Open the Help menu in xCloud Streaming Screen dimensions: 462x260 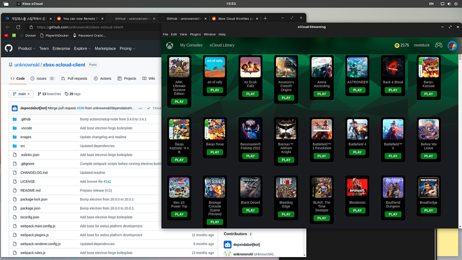tap(222, 34)
